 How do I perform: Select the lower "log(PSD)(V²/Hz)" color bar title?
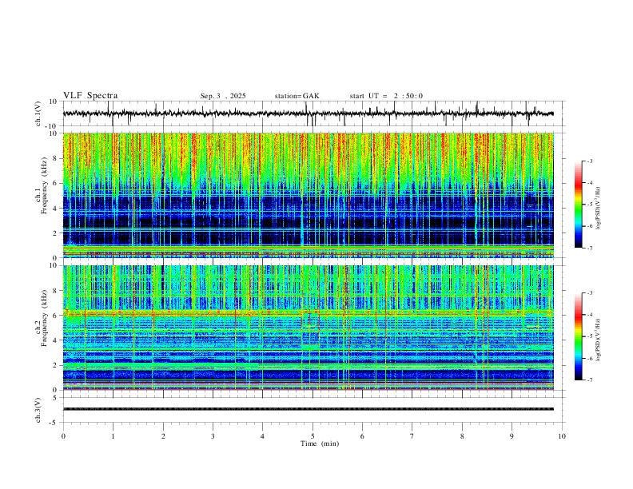coord(599,340)
